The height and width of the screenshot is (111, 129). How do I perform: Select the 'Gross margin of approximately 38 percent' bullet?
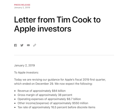tap(45, 95)
